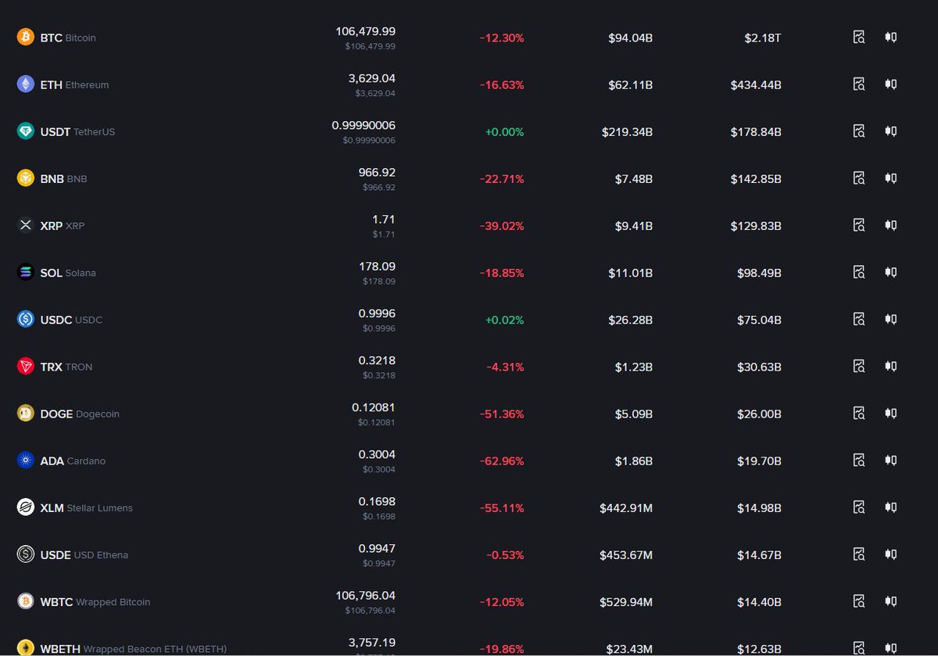
Task: Click the $529.94M volume value
Action: [x=626, y=602]
